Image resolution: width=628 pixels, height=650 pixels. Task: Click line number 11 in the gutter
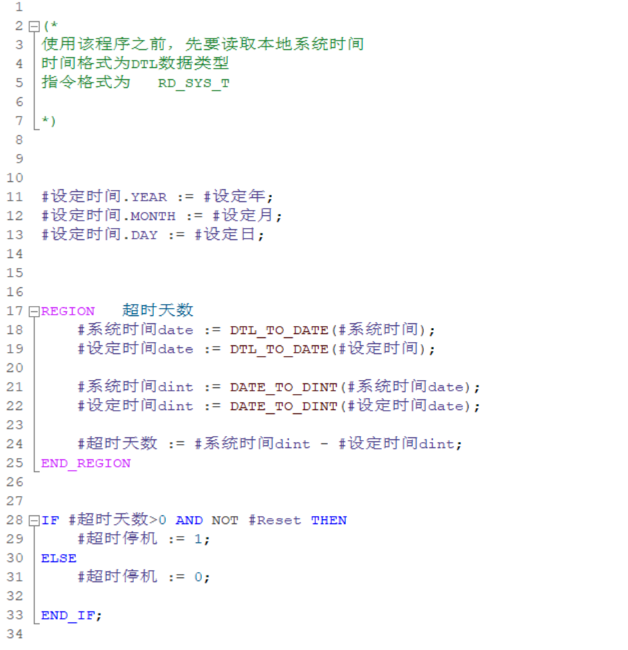pyautogui.click(x=15, y=197)
